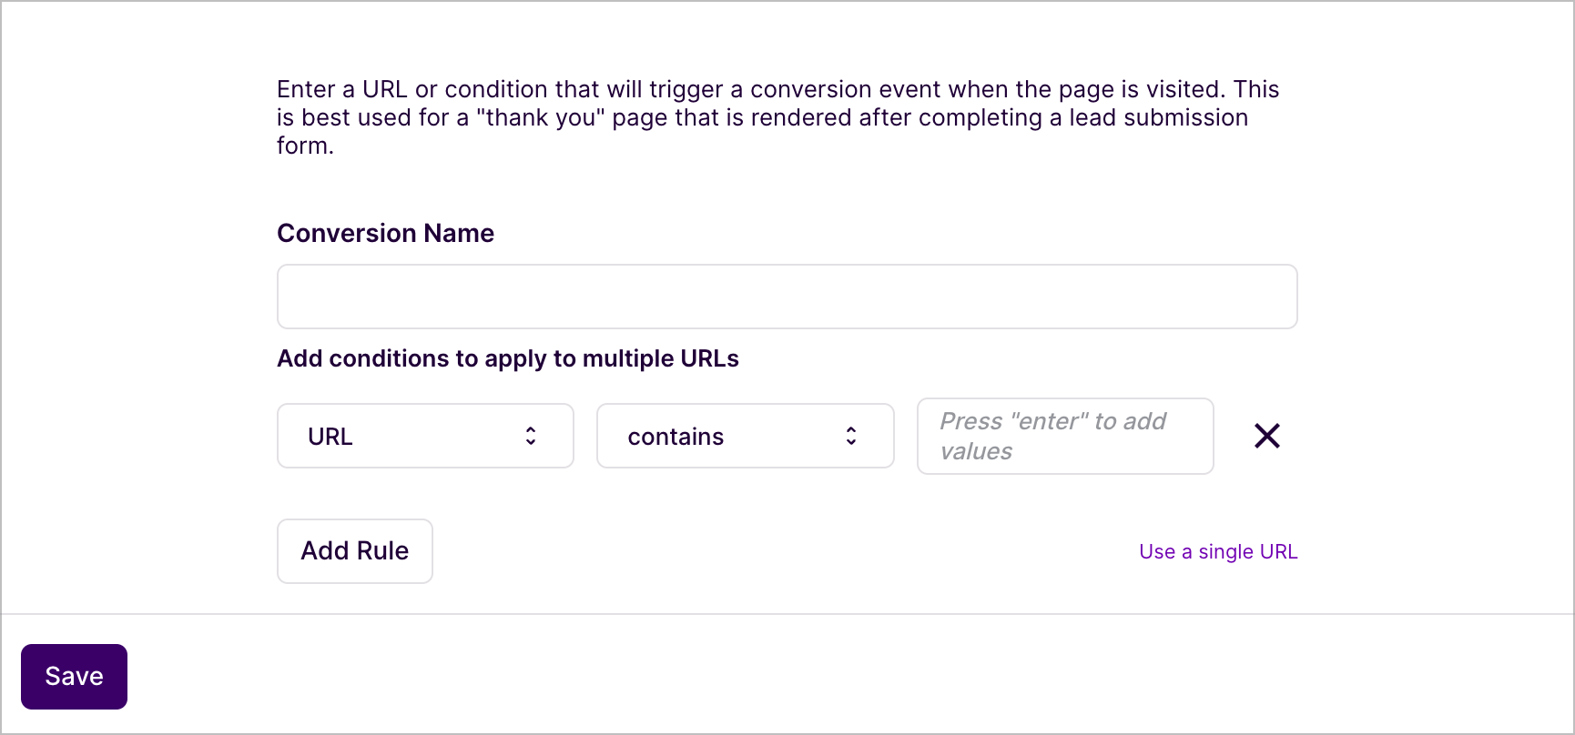Focus the Conversion Name text field
Image resolution: width=1575 pixels, height=735 pixels.
tap(787, 297)
